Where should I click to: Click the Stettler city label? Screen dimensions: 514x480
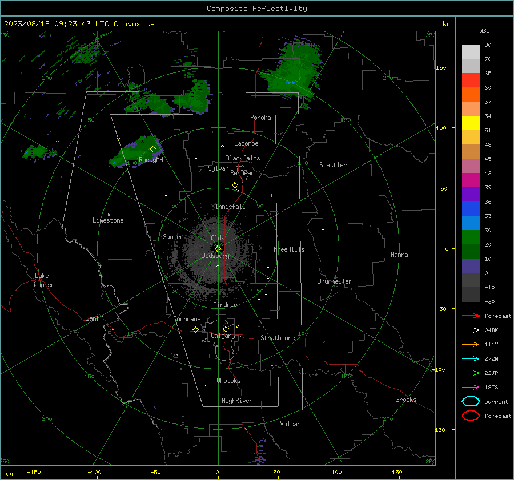coord(333,165)
